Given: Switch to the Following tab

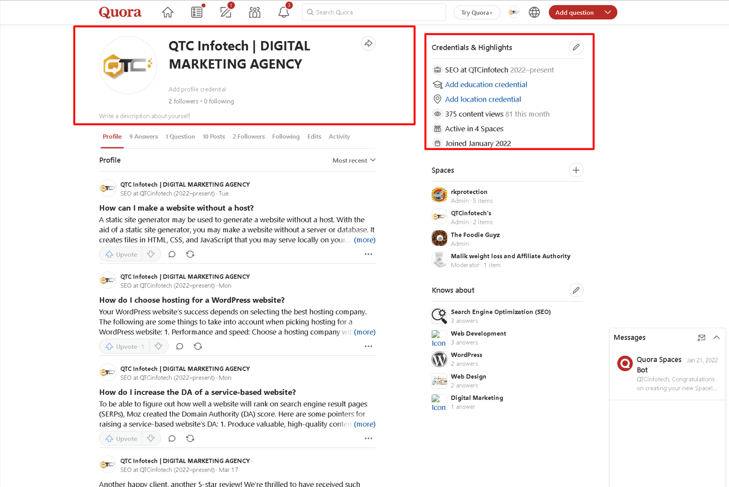Looking at the screenshot, I should click(x=286, y=136).
